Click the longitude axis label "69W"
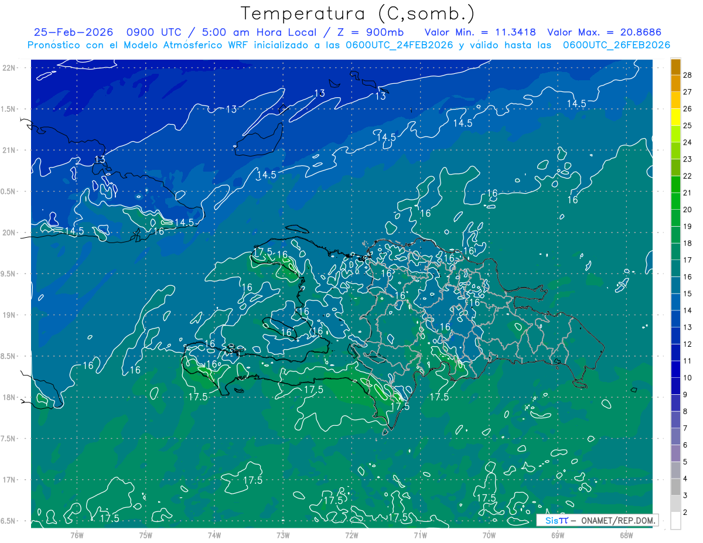This screenshot has height=543, width=703. (x=558, y=535)
